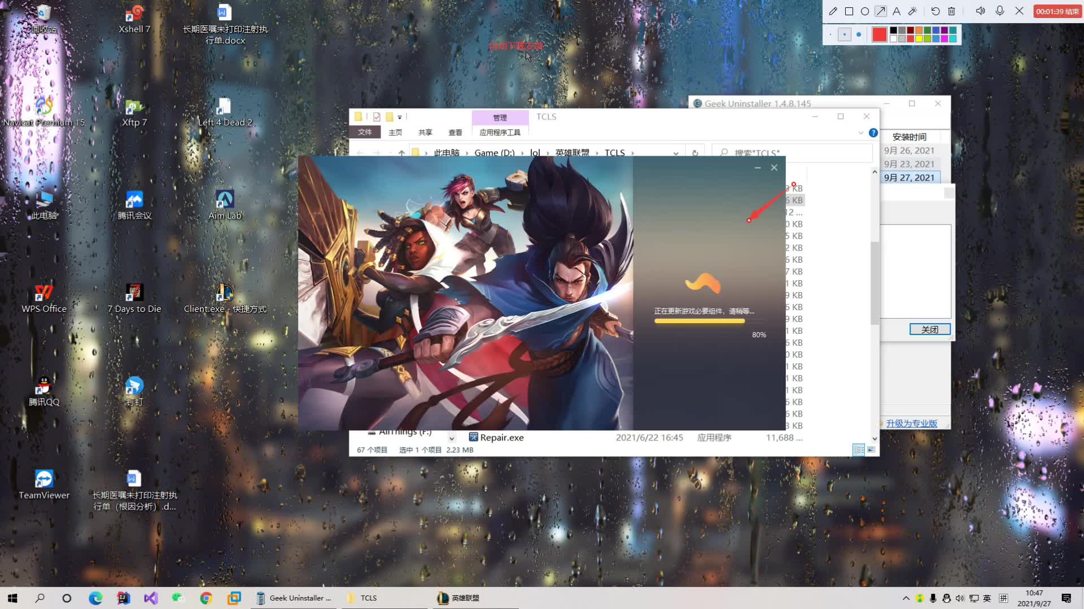The image size is (1084, 609).
Task: Select the pencil drawing tool
Action: (x=833, y=11)
